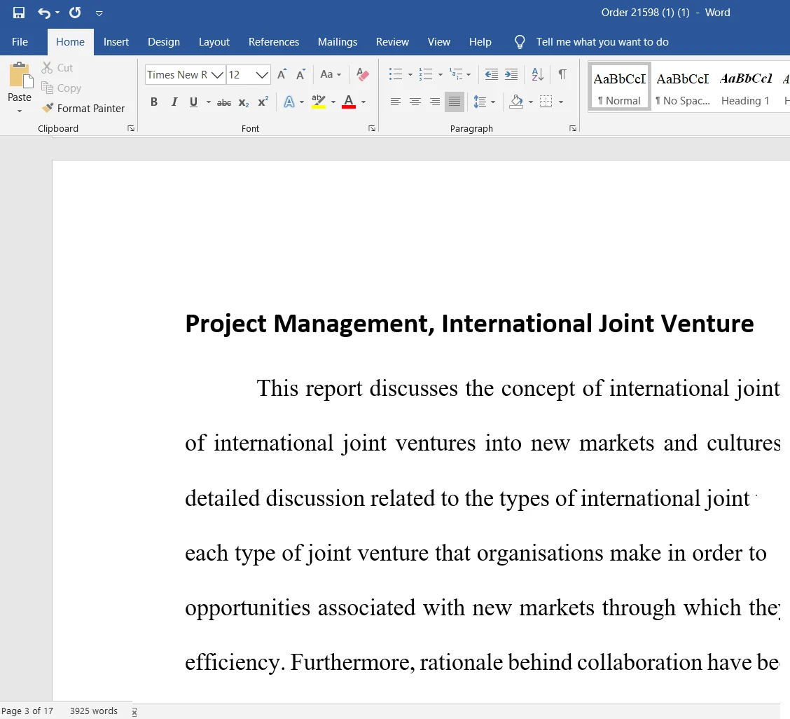790x719 pixels.
Task: Decrease paragraph indent
Action: point(491,74)
